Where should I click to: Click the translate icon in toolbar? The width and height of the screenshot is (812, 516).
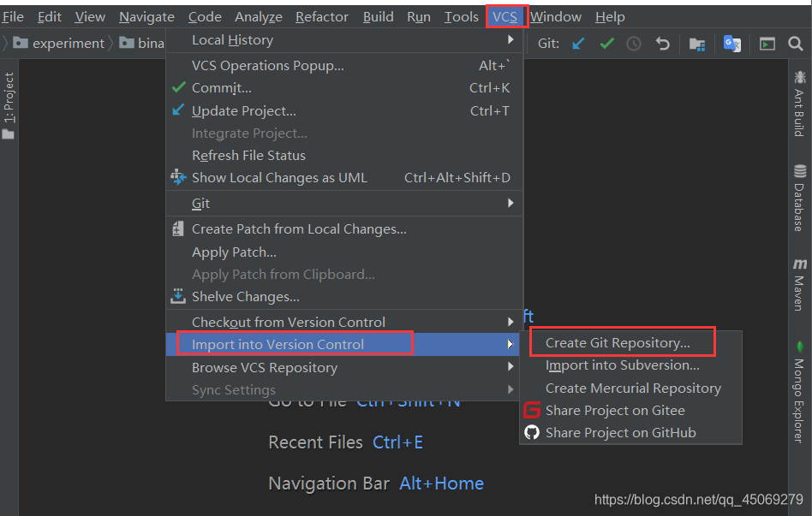(731, 44)
